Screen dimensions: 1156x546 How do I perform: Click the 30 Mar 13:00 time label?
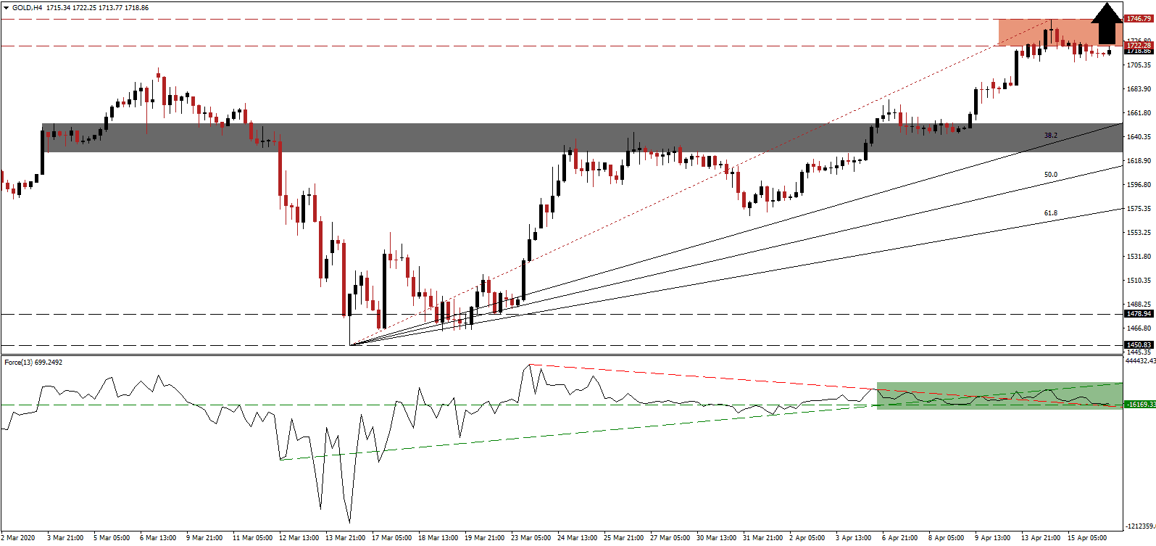click(x=716, y=538)
